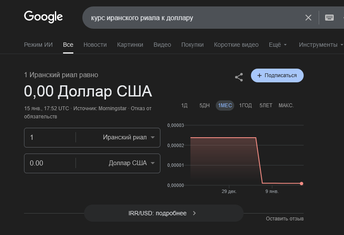Screen dimensions: 344x235
Task: Show the 5ЛЕТ chart range
Action: point(266,105)
